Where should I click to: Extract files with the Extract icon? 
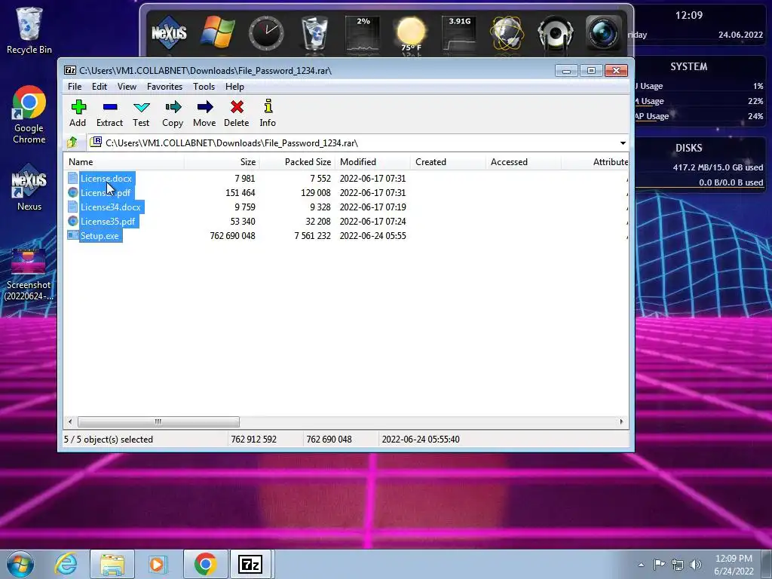tap(109, 113)
